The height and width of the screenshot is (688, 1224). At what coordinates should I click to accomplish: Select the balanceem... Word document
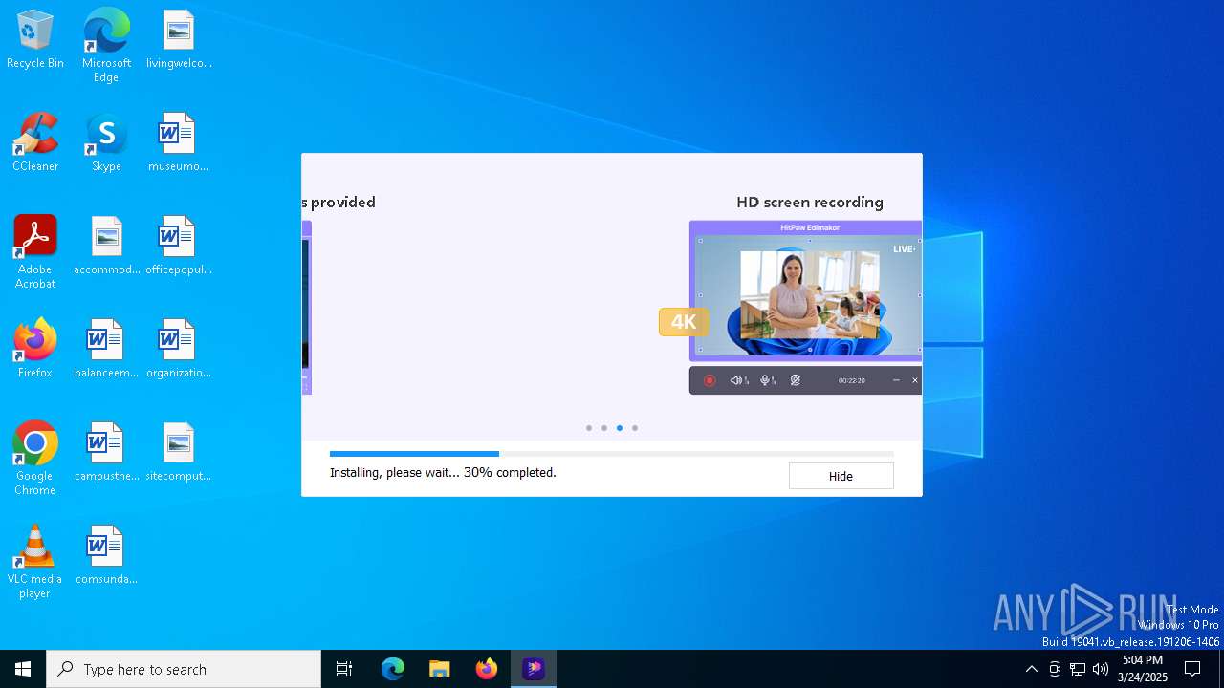[x=106, y=350]
